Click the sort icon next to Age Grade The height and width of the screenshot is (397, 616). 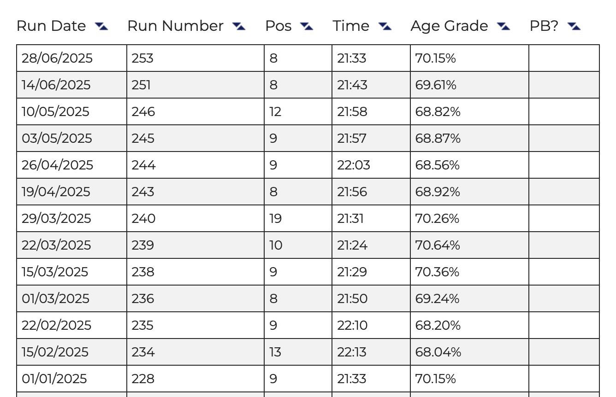pyautogui.click(x=503, y=27)
